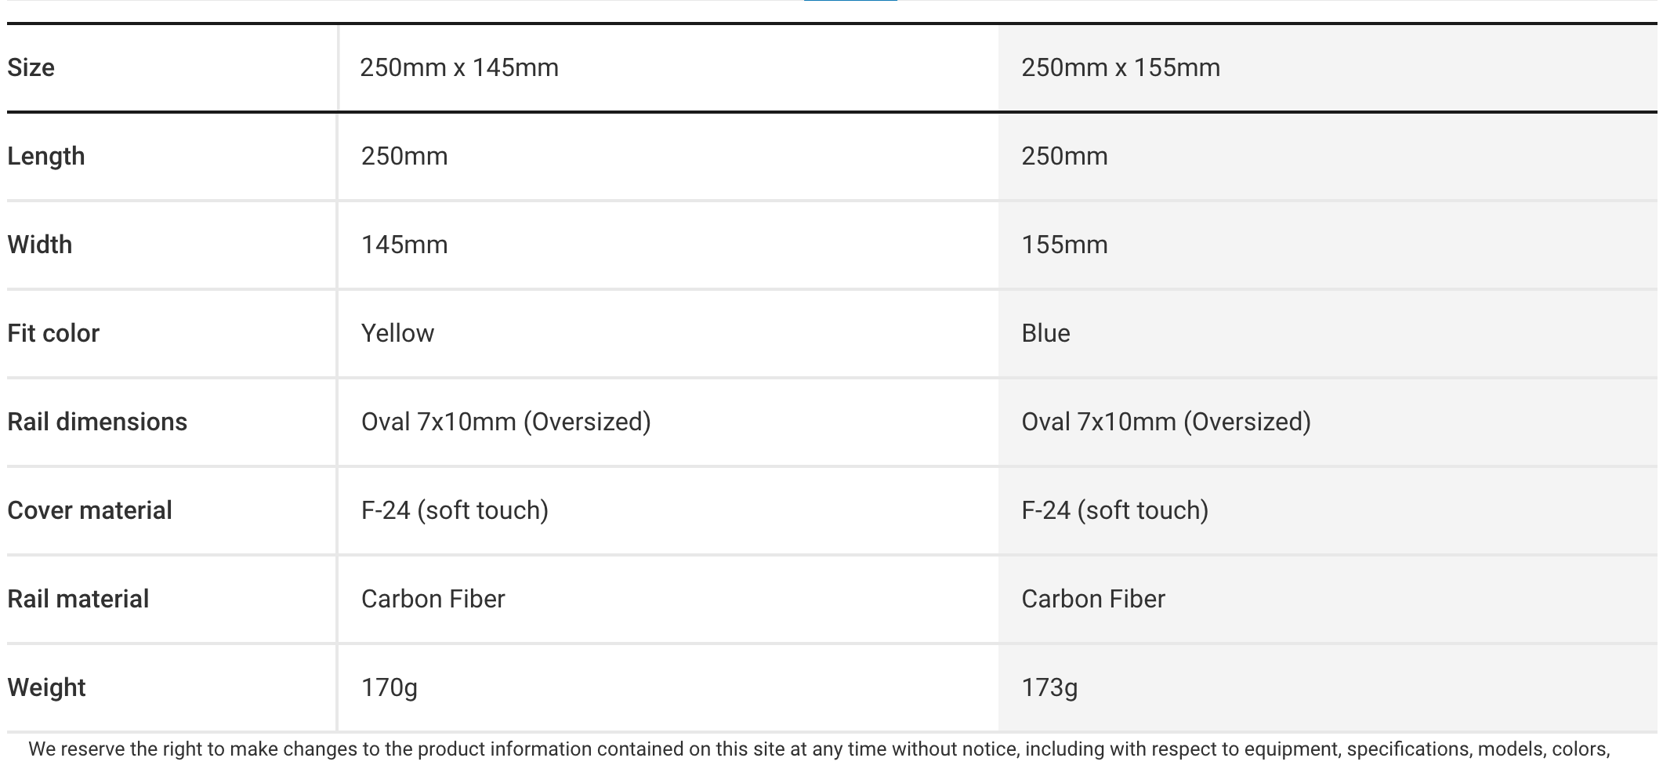Select the 250mm x 155mm size header
Viewport: 1663px width, 765px height.
[1121, 67]
